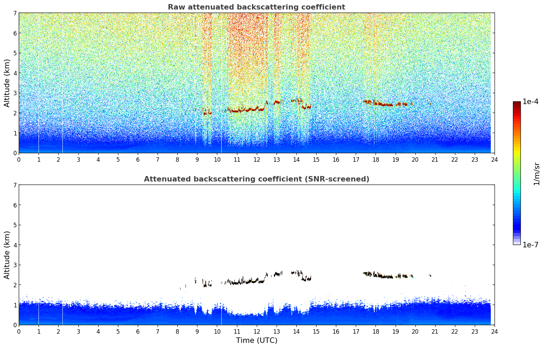The height and width of the screenshot is (348, 544).
Task: Click altitude tick '7' of the raw plot
Action: pos(15,13)
